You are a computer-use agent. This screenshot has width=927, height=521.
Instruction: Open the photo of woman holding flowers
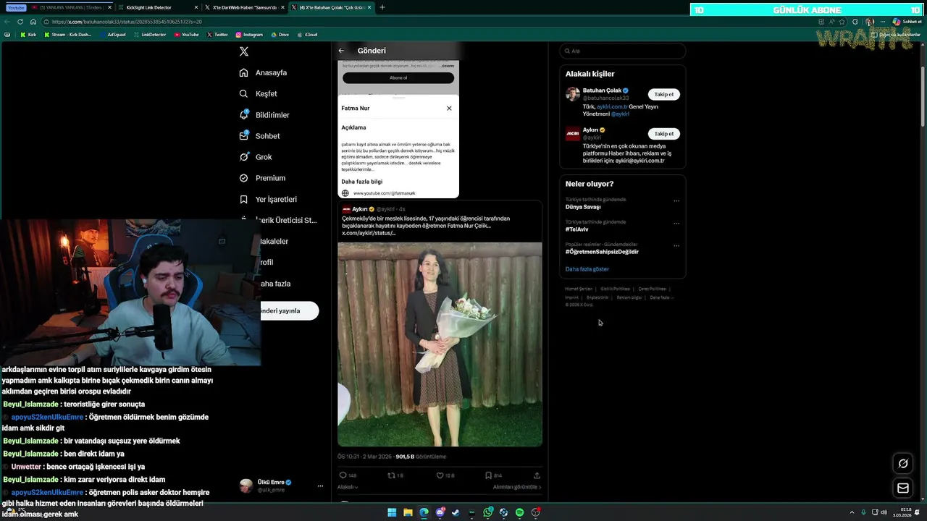point(440,344)
